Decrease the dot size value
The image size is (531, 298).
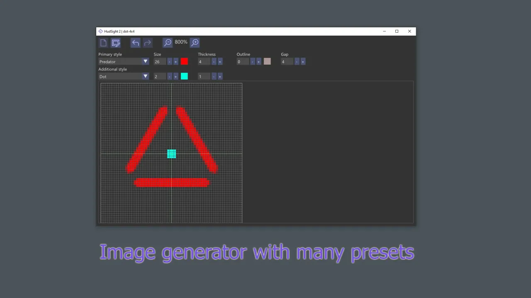coord(169,76)
